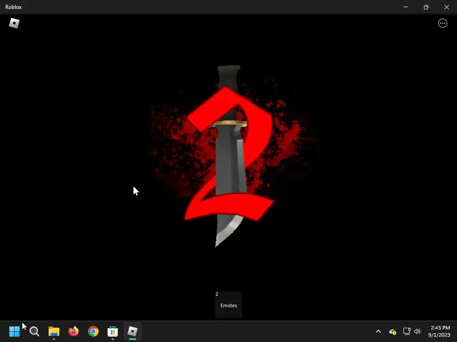Restore down the Roblox window

pyautogui.click(x=426, y=7)
